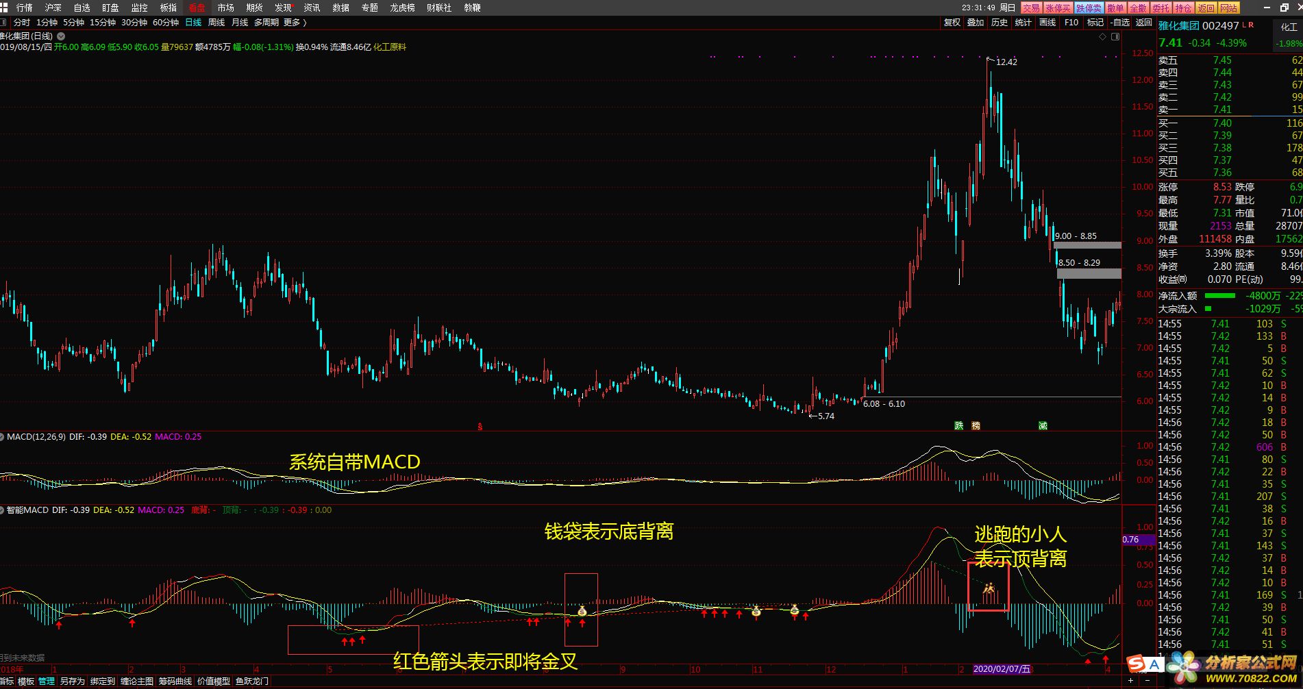Switch to the 60分钟 period

click(x=166, y=23)
